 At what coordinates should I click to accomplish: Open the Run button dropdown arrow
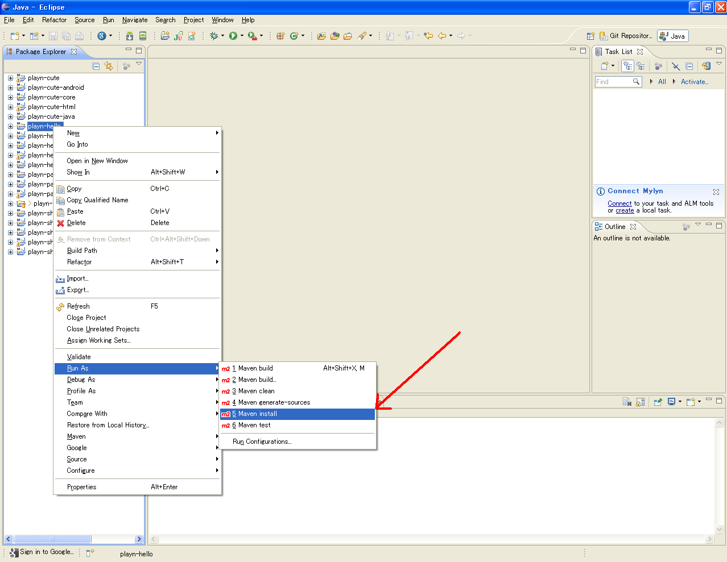[x=242, y=36]
